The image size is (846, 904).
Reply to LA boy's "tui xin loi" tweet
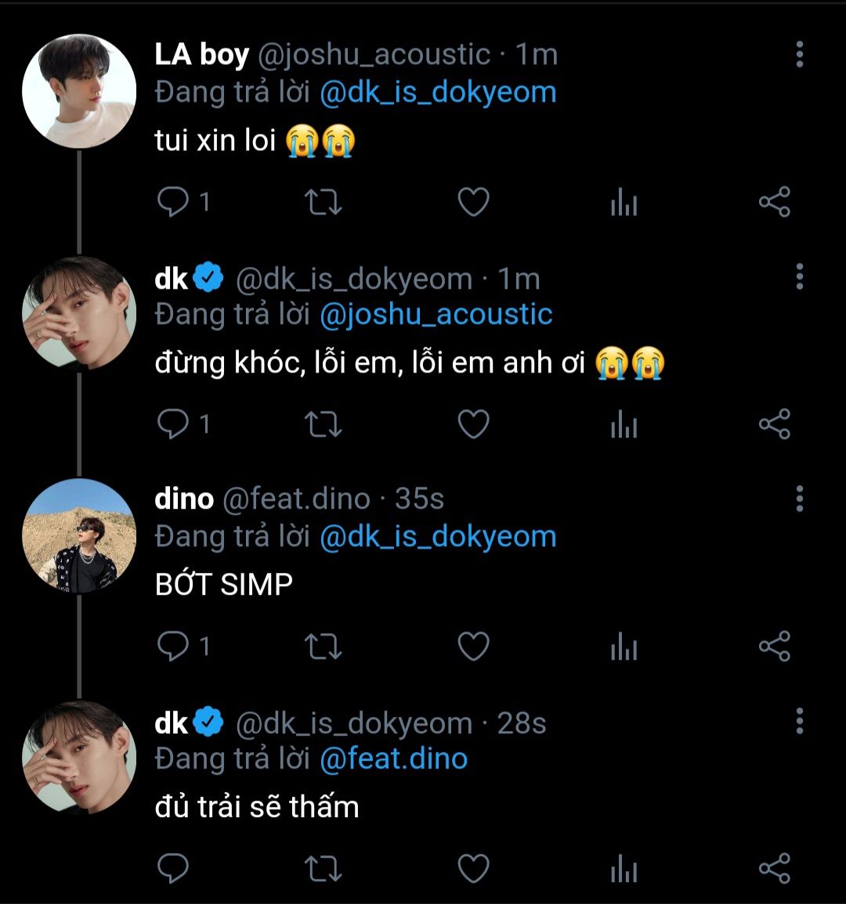172,202
